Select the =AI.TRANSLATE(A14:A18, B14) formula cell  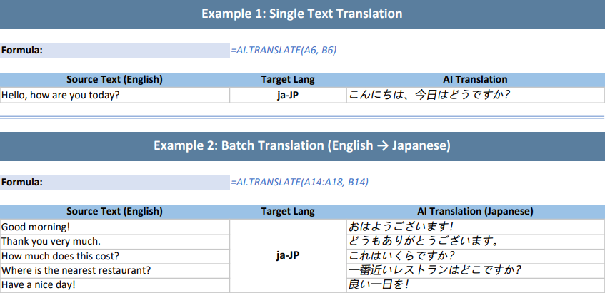coord(299,183)
